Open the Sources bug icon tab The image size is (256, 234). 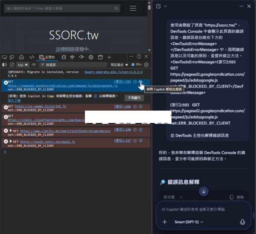pos(64,57)
